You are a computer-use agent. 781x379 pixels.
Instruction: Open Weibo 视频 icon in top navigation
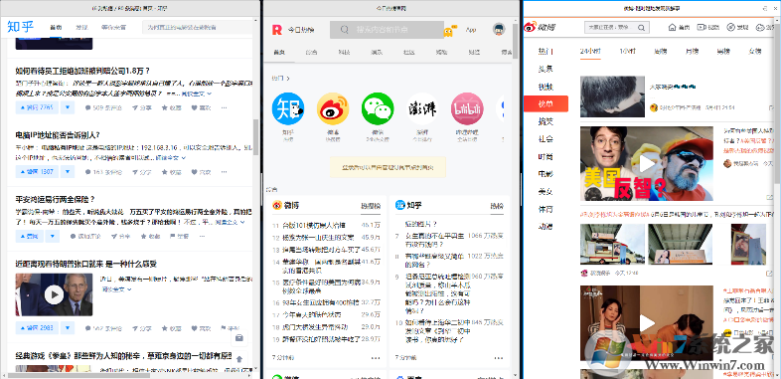pyautogui.click(x=702, y=28)
